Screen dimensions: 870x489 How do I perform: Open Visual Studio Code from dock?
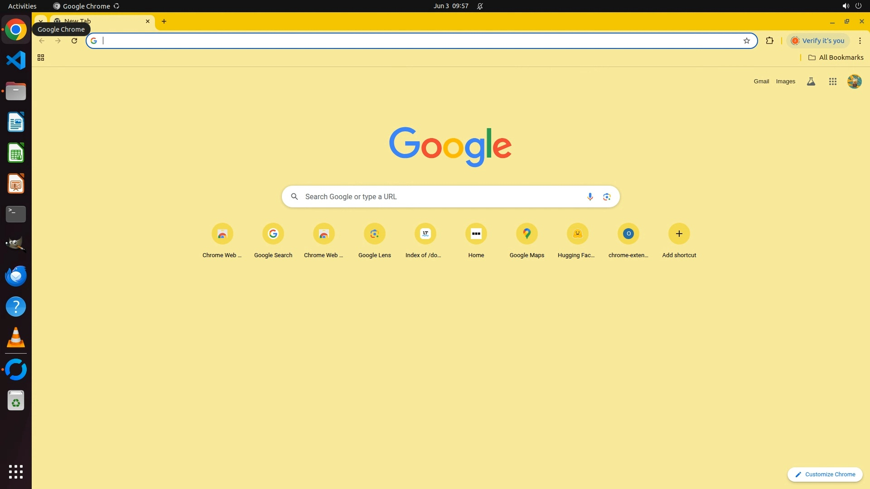[x=16, y=60]
